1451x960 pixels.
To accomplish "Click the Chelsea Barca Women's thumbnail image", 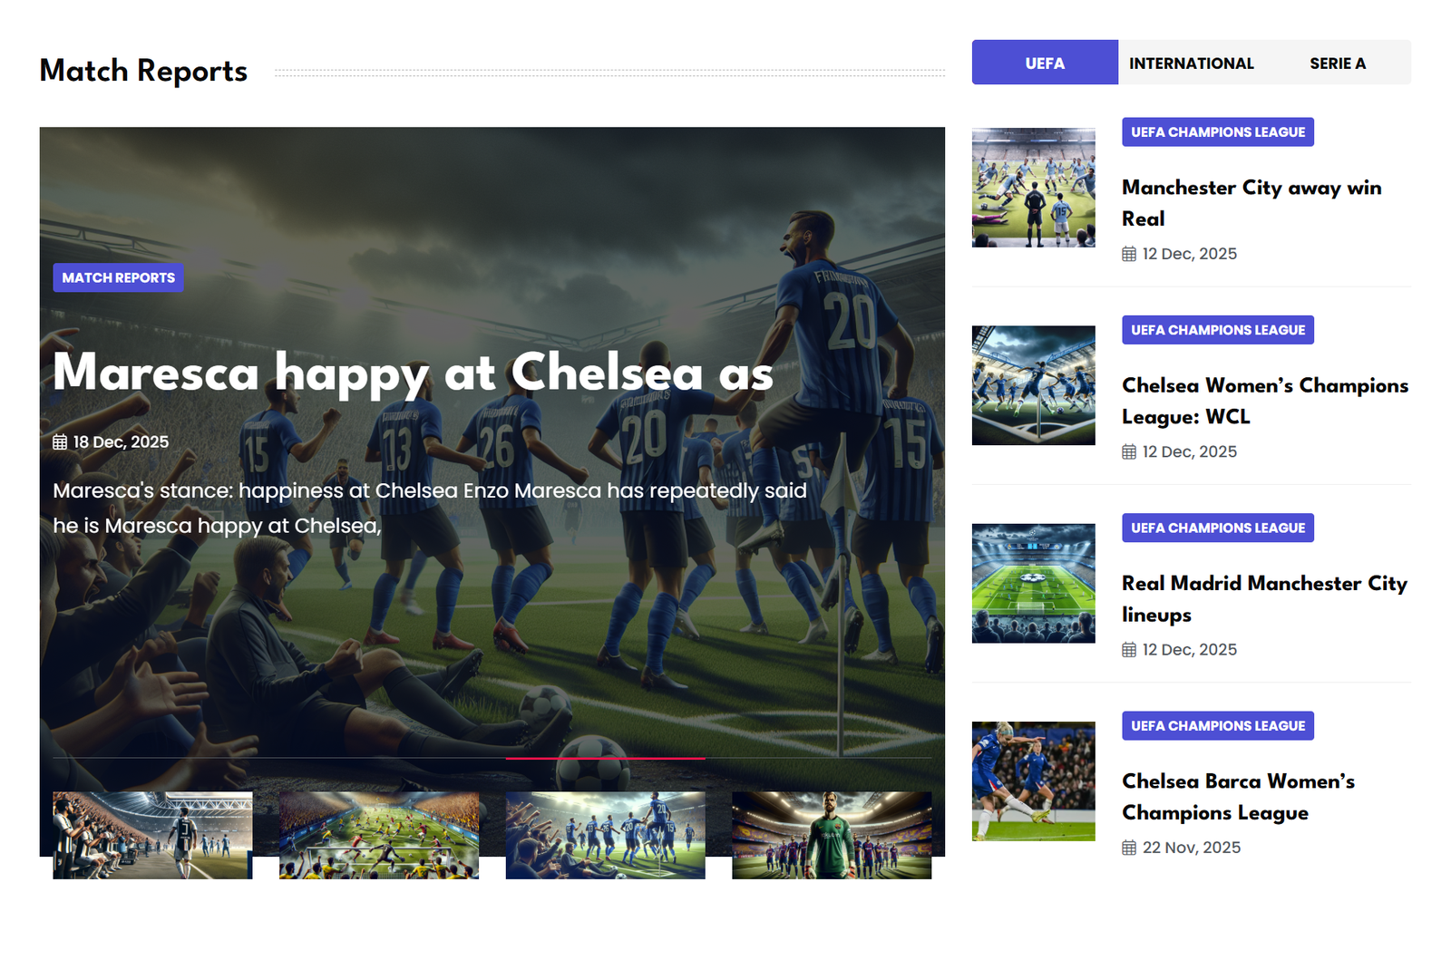I will tap(1034, 781).
